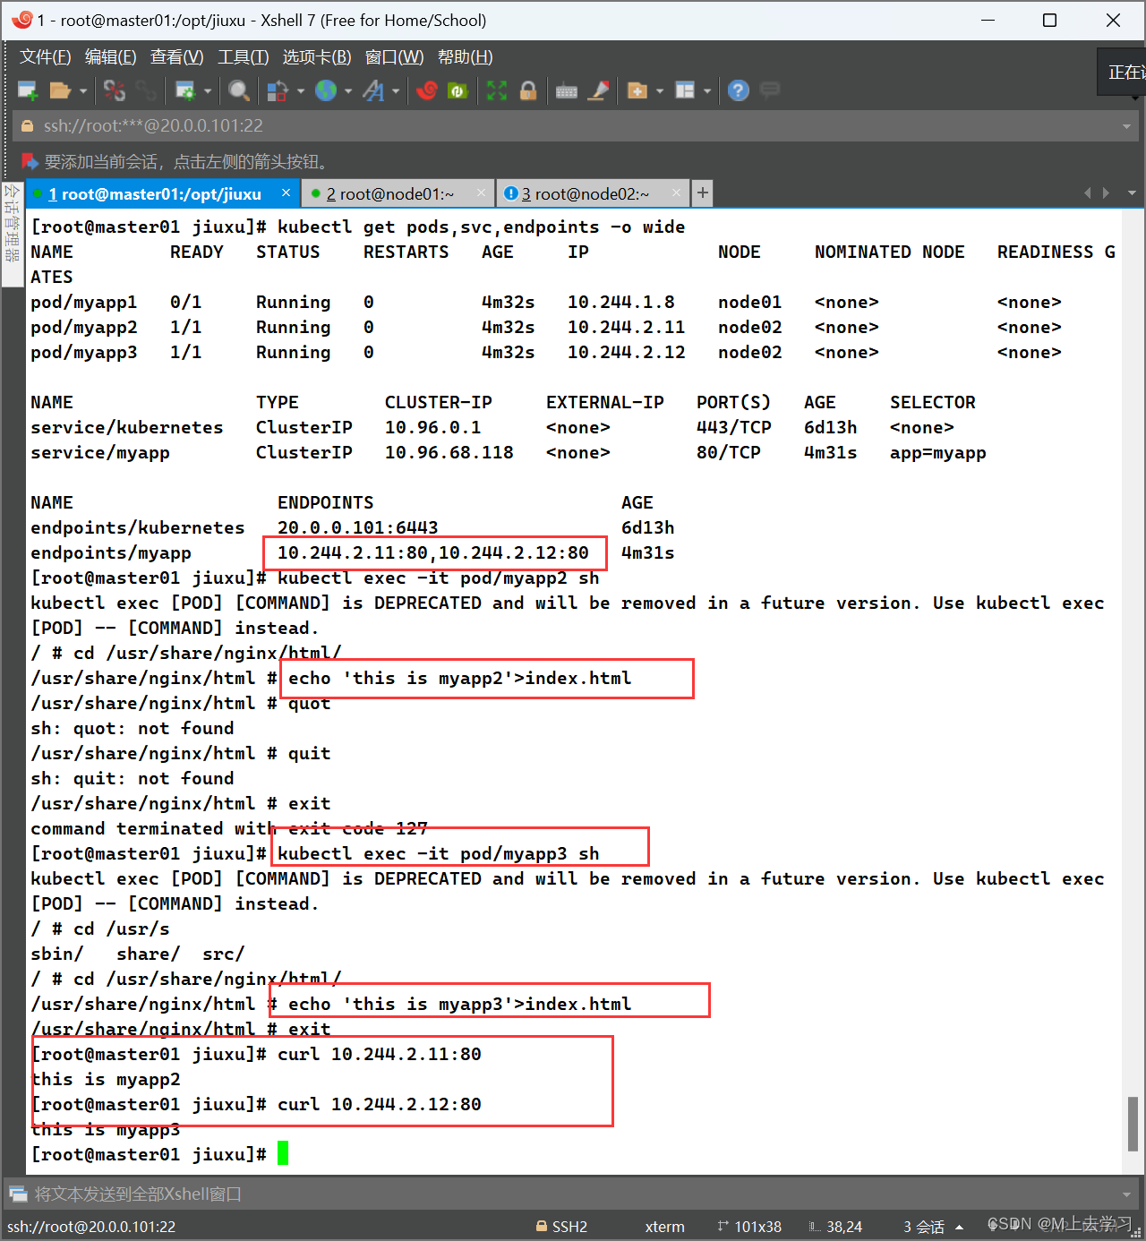Click the Reconnect link icon
Image resolution: width=1146 pixels, height=1241 pixels.
click(146, 90)
